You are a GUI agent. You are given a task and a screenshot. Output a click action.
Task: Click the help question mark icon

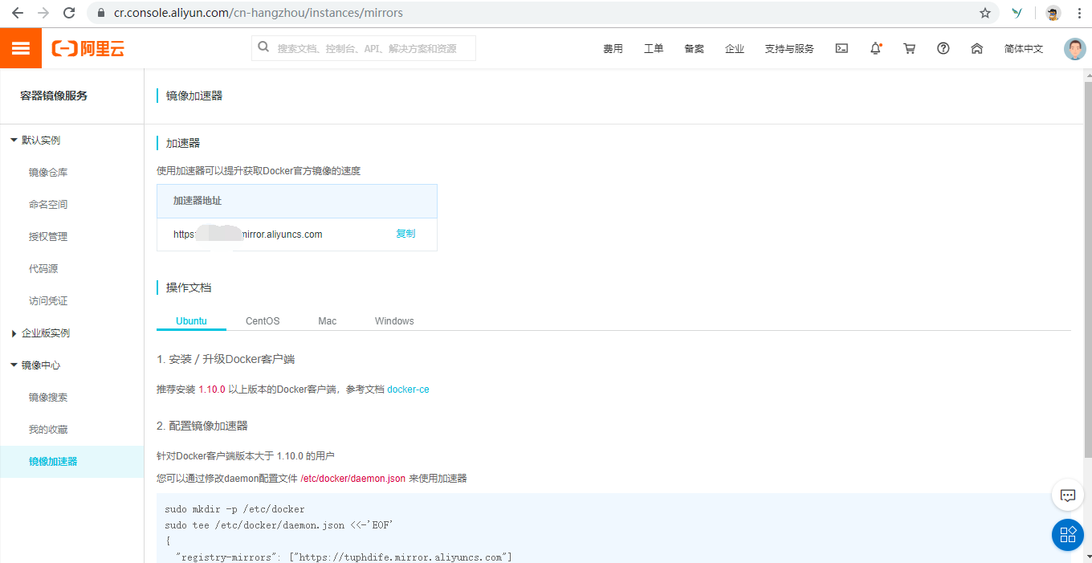[x=943, y=48]
